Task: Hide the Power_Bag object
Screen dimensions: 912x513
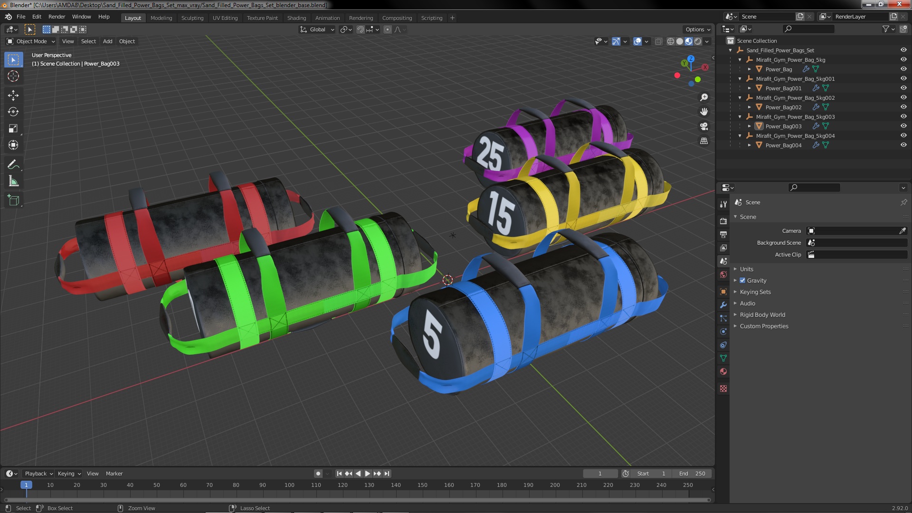Action: 903,69
